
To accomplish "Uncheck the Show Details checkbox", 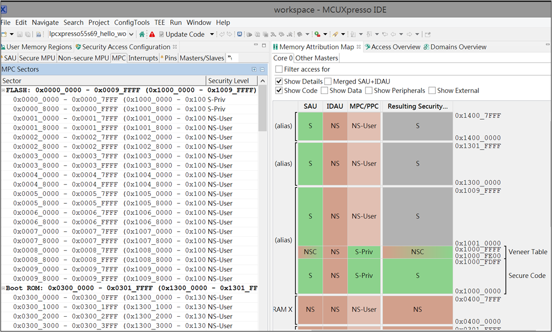I will (x=279, y=81).
